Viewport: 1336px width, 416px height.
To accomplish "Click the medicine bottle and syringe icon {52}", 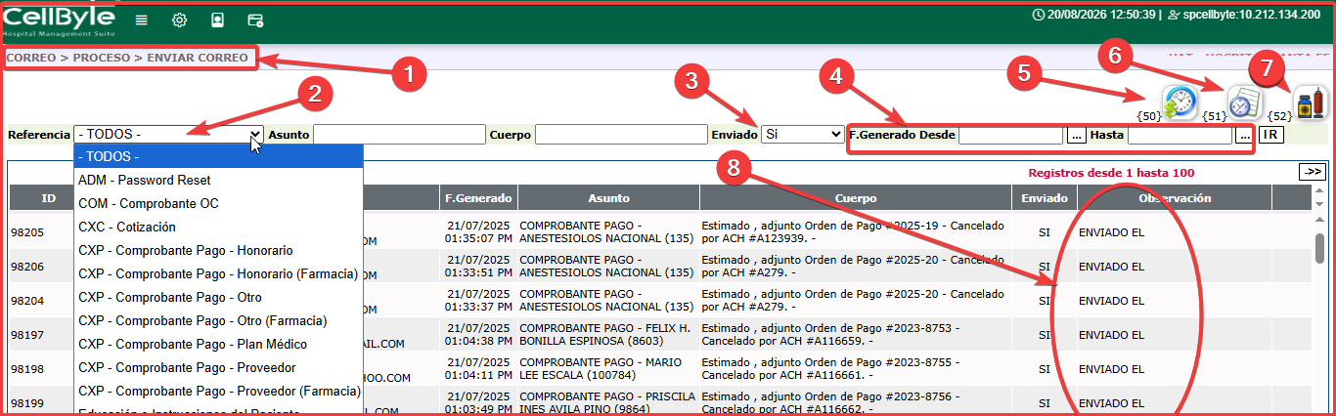I will (x=1311, y=102).
